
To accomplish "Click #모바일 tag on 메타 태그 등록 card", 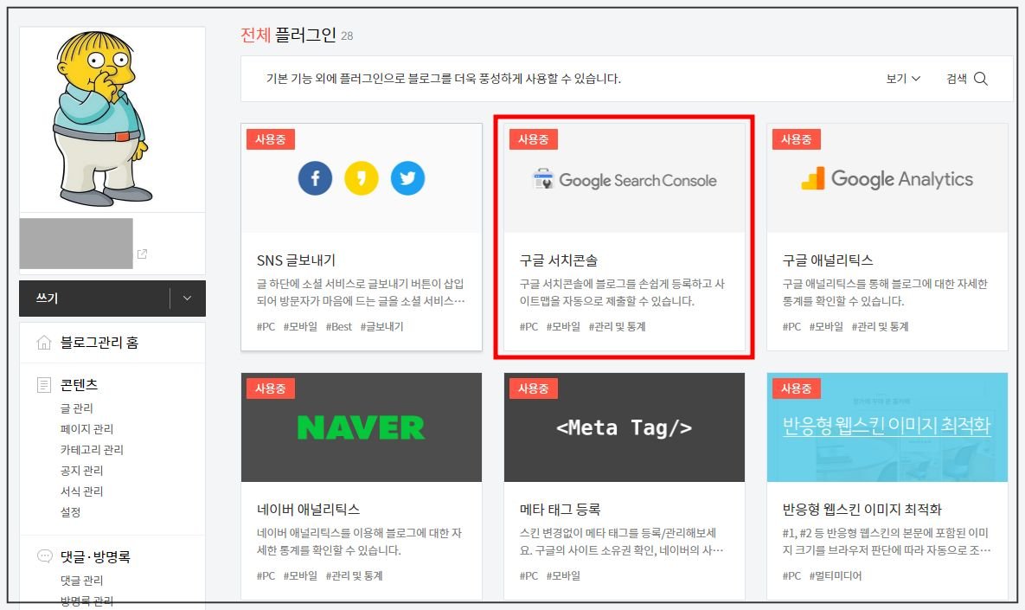I will pyautogui.click(x=563, y=576).
